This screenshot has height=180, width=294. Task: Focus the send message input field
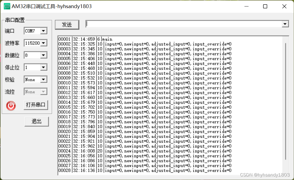pyautogui.click(x=184, y=24)
